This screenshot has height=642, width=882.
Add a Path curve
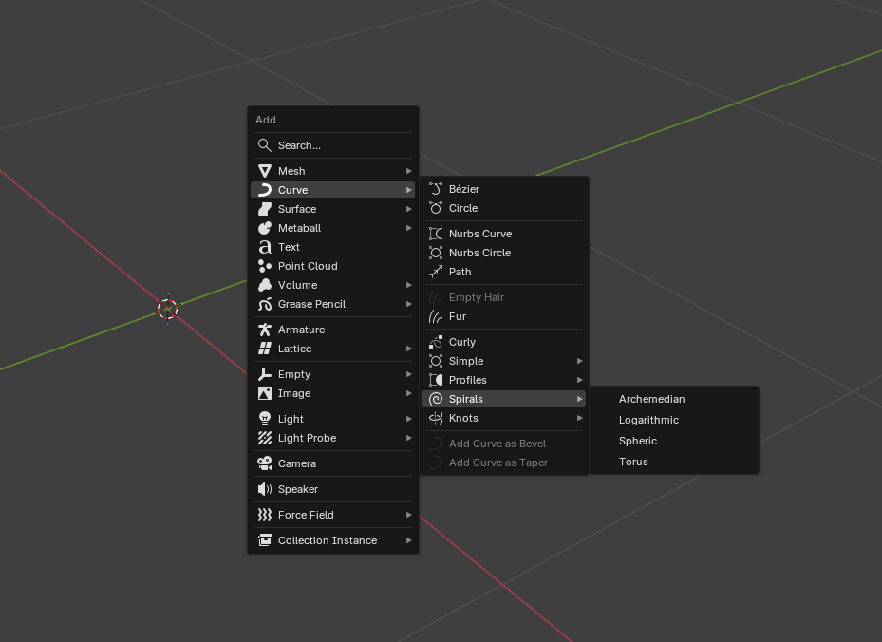(x=460, y=272)
